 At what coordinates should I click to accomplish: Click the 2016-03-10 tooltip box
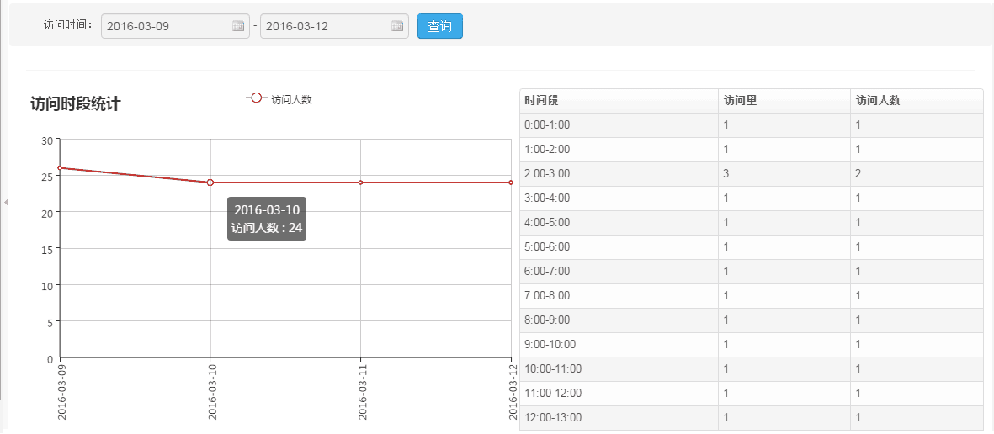pyautogui.click(x=267, y=219)
